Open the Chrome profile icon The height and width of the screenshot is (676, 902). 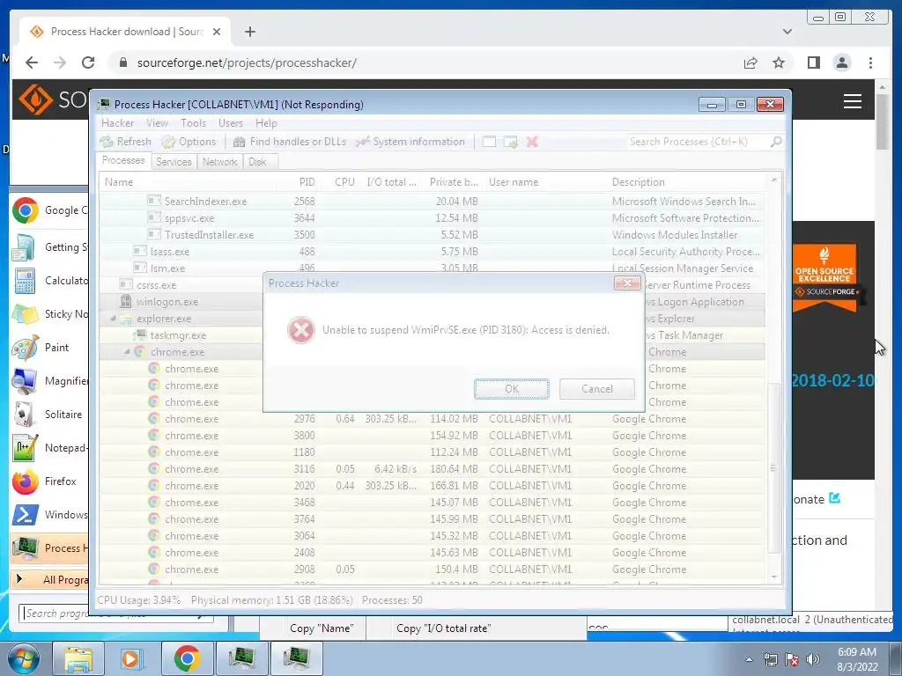pos(841,62)
